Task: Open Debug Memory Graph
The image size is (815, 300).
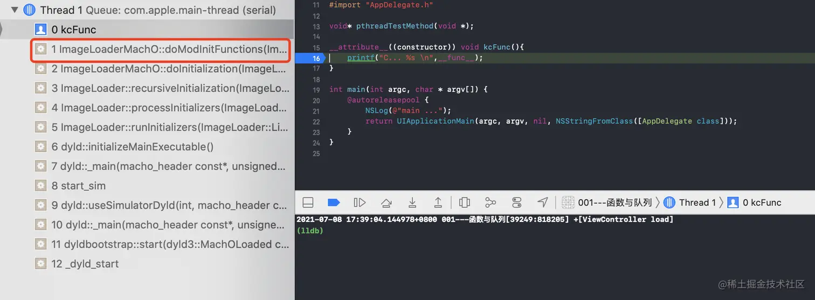Action: point(491,202)
